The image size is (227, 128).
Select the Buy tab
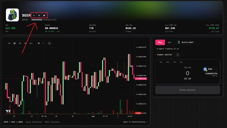(160, 42)
